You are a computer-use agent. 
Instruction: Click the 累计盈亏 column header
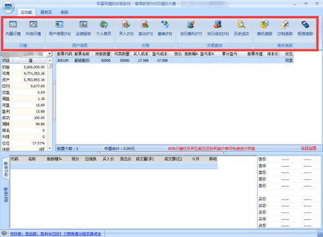[x=230, y=54]
